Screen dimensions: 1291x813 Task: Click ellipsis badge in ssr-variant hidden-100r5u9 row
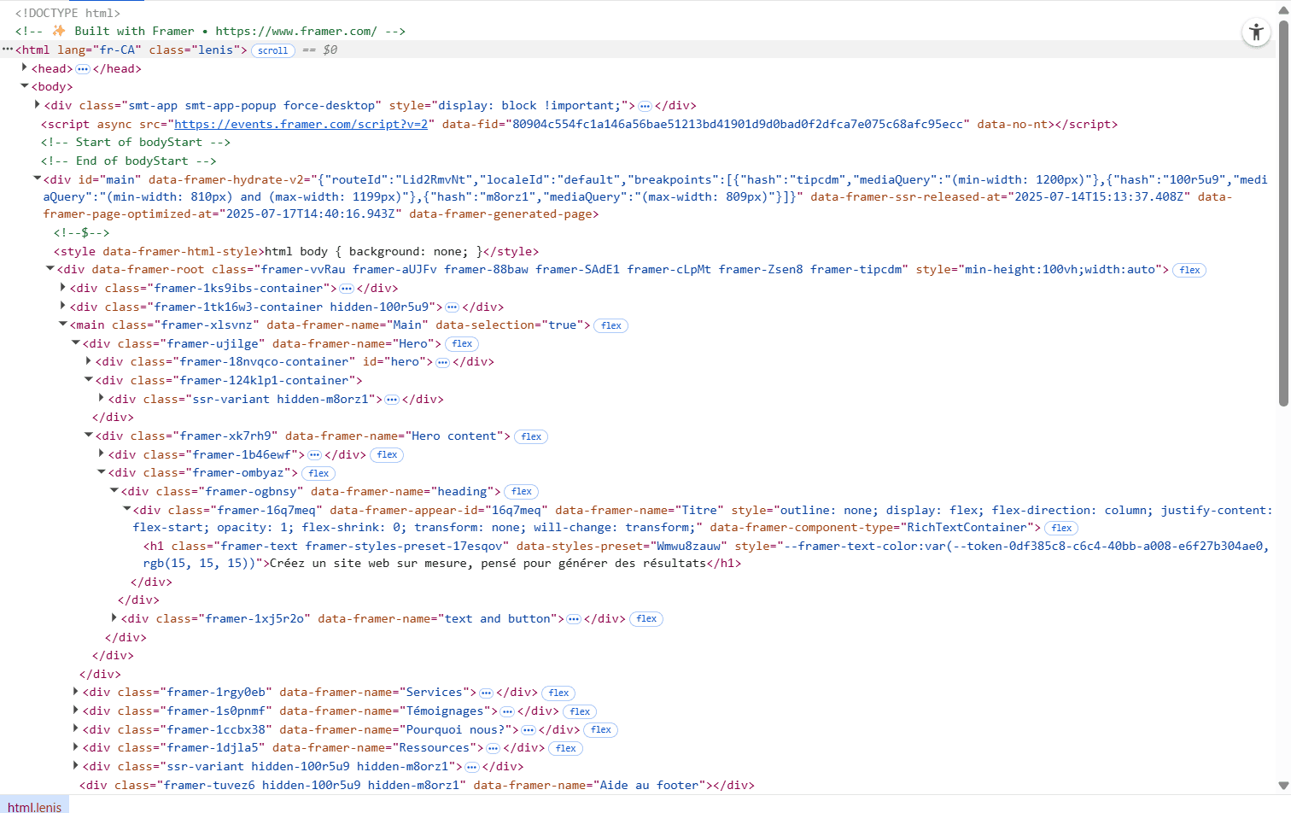pyautogui.click(x=471, y=767)
